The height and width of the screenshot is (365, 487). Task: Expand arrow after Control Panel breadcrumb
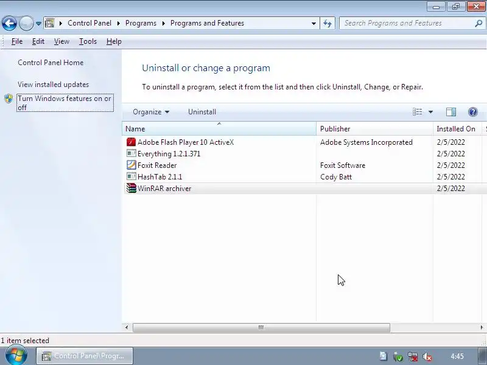point(119,23)
